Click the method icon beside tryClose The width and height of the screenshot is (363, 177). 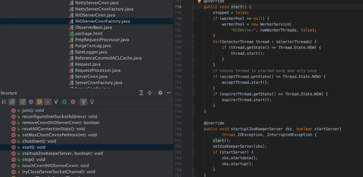[13, 172]
